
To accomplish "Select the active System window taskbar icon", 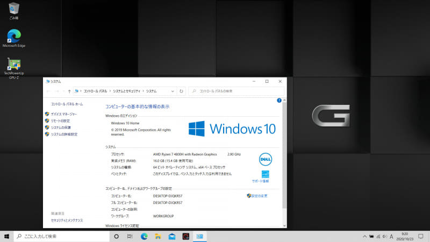I will tap(199, 236).
